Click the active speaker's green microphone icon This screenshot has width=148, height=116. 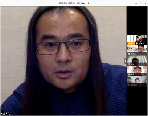click(x=1, y=114)
